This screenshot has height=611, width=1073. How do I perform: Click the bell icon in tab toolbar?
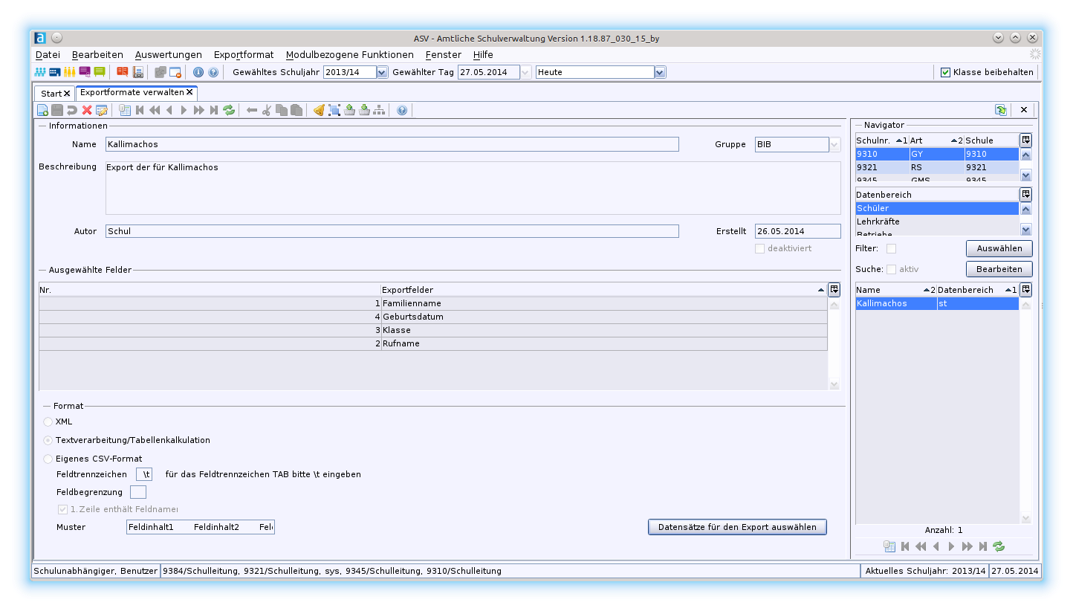320,110
